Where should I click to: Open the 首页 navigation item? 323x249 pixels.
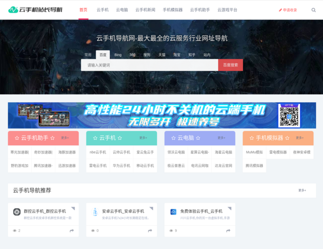pos(83,10)
